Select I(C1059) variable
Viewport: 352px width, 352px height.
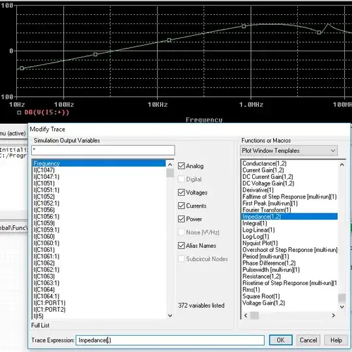coord(44,223)
